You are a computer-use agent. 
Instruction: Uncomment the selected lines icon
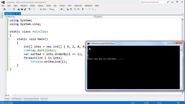[x=78, y=9]
